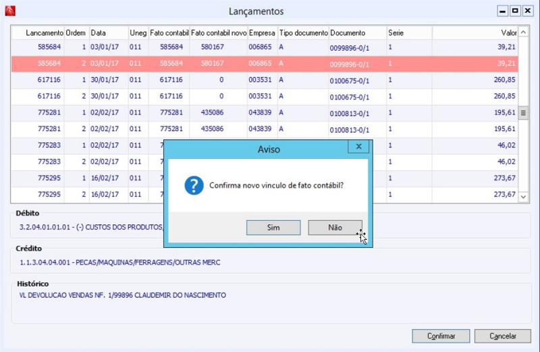540x352 pixels.
Task: Close the Aviso dialog with X
Action: click(x=358, y=147)
